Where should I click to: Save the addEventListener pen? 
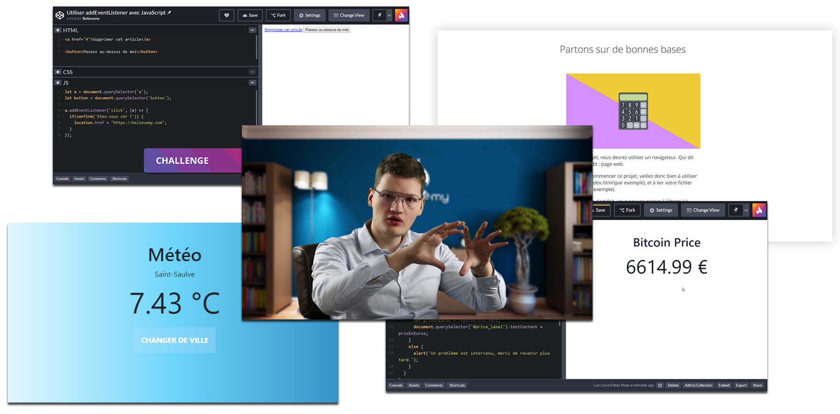pyautogui.click(x=250, y=15)
